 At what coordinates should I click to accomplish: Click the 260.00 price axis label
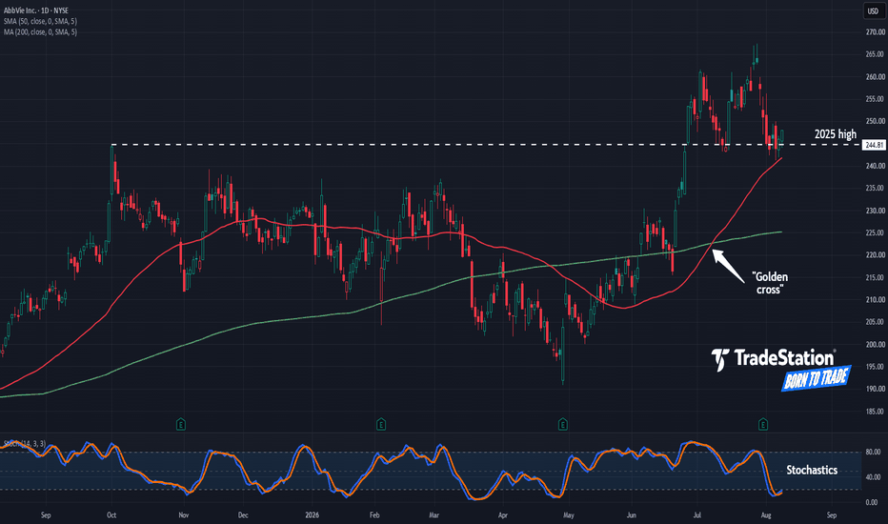point(875,76)
